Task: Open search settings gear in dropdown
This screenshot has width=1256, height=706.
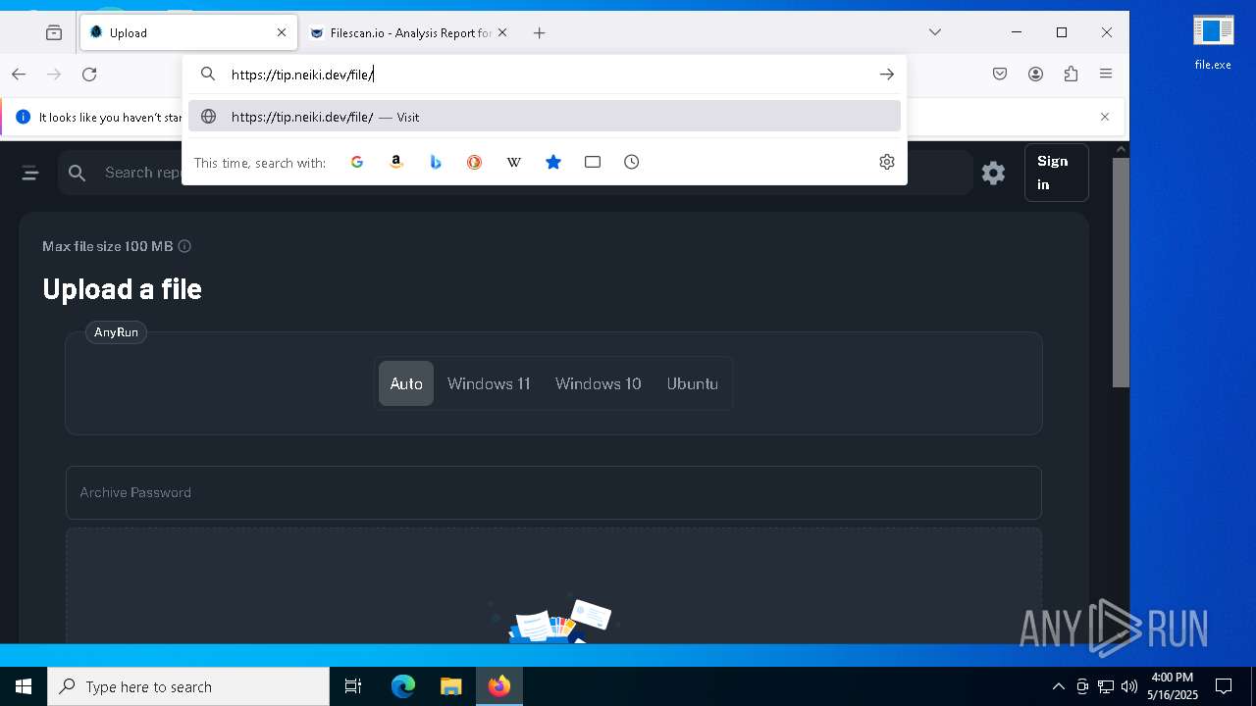Action: click(x=887, y=162)
